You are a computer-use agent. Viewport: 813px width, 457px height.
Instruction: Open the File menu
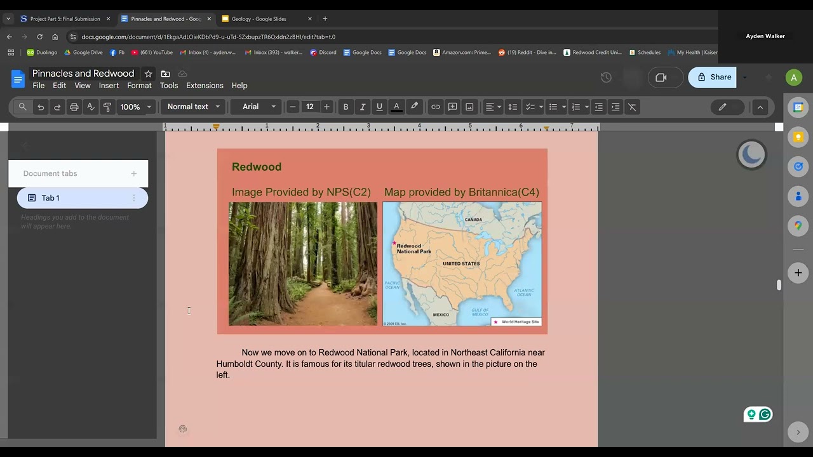(39, 86)
